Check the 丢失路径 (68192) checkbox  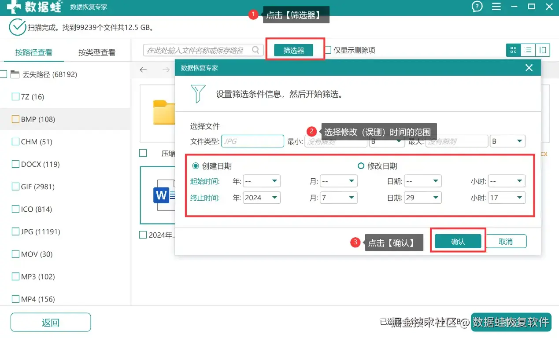coord(4,74)
